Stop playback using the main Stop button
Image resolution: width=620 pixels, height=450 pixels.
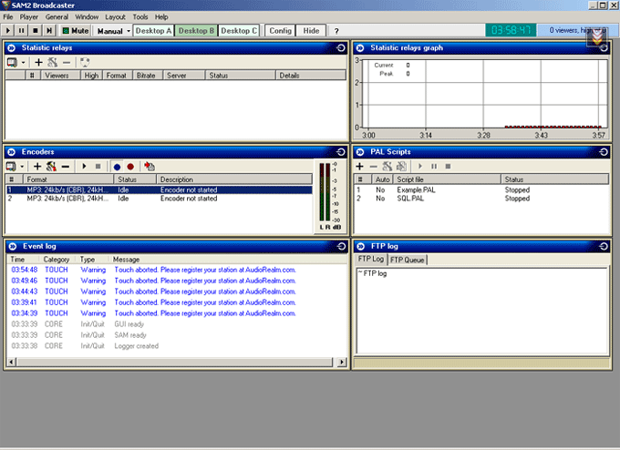tap(36, 30)
